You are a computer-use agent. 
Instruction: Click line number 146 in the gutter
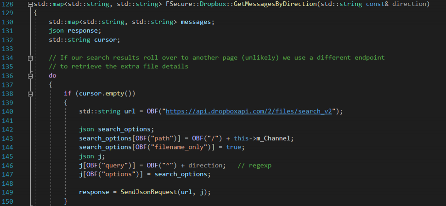[x=7, y=165]
